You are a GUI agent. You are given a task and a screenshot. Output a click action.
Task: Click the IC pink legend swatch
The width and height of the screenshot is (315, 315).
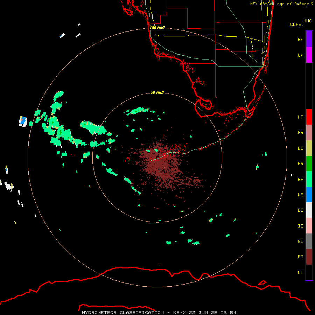coord(309,226)
